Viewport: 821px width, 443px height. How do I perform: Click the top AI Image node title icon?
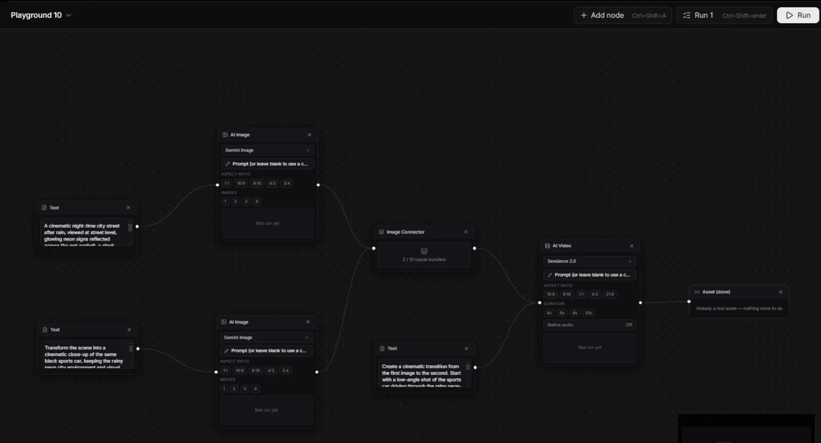[x=225, y=135]
